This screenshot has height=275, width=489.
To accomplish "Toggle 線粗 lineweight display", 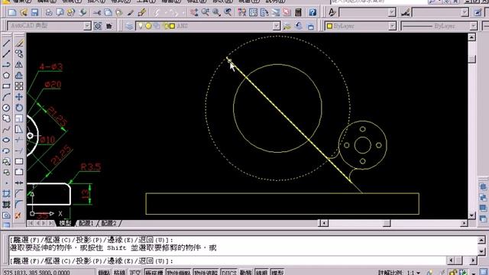I will click(261, 272).
